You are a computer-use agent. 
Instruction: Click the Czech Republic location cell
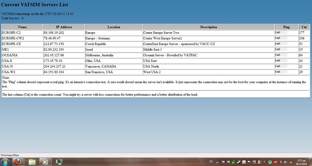[x=114, y=44]
